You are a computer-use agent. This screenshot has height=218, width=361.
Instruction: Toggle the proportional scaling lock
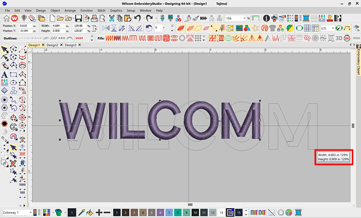[x=94, y=28]
